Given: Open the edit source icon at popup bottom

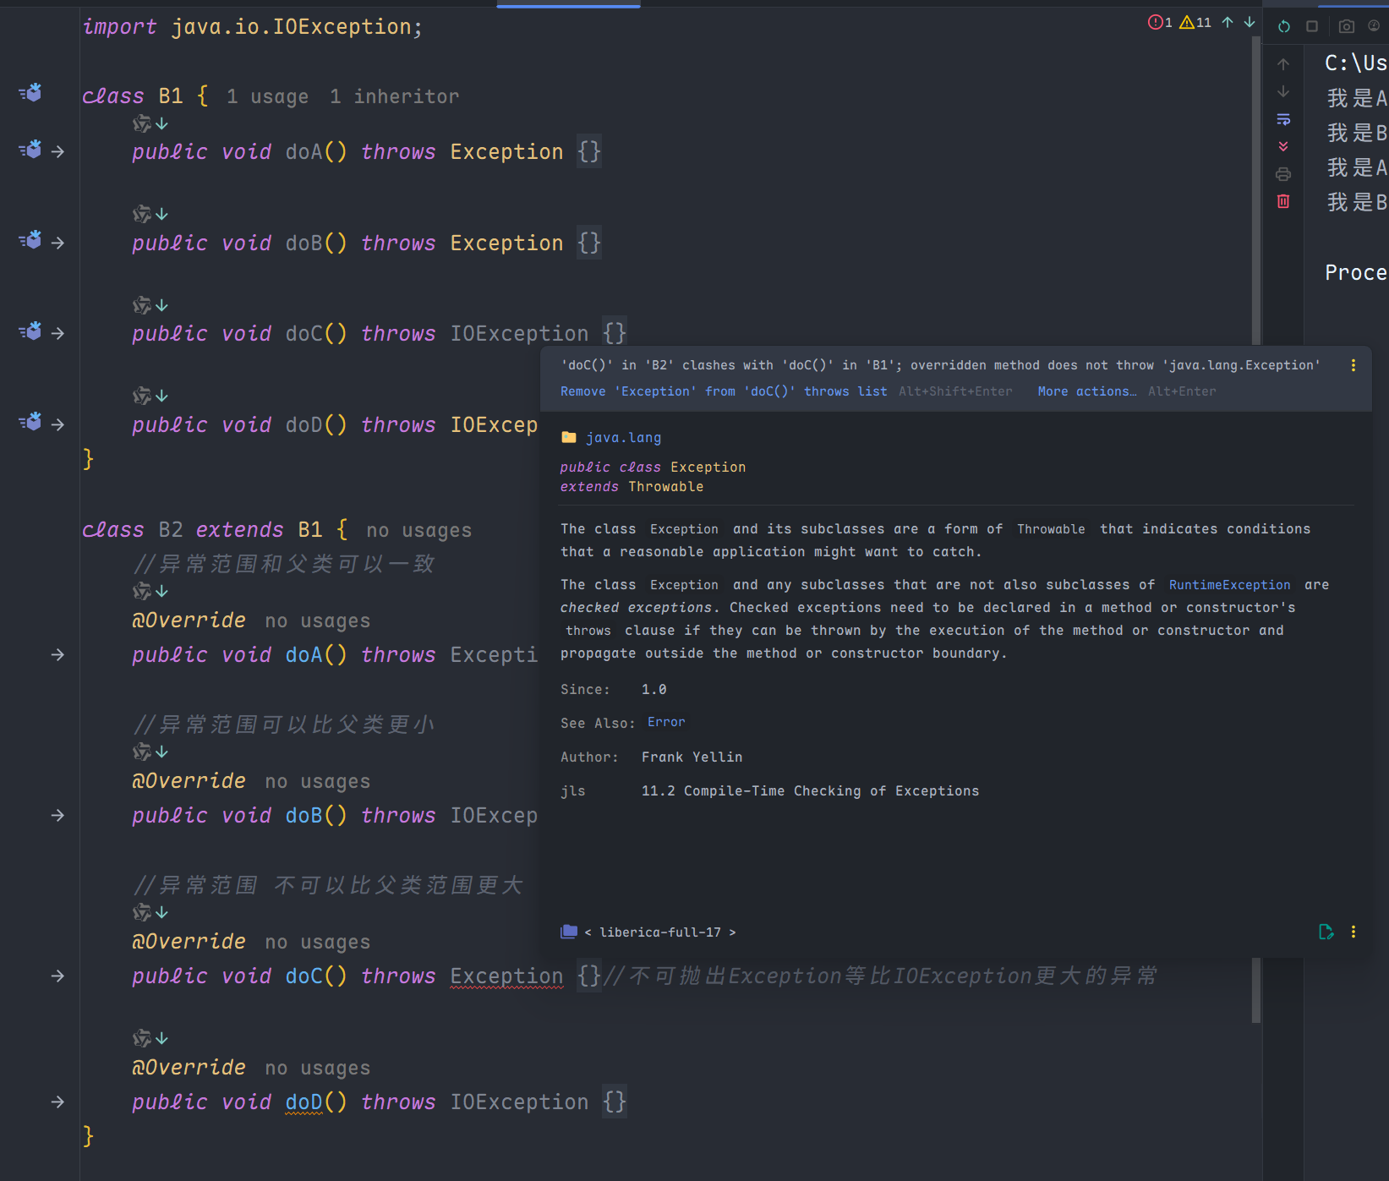Looking at the screenshot, I should click(1326, 932).
